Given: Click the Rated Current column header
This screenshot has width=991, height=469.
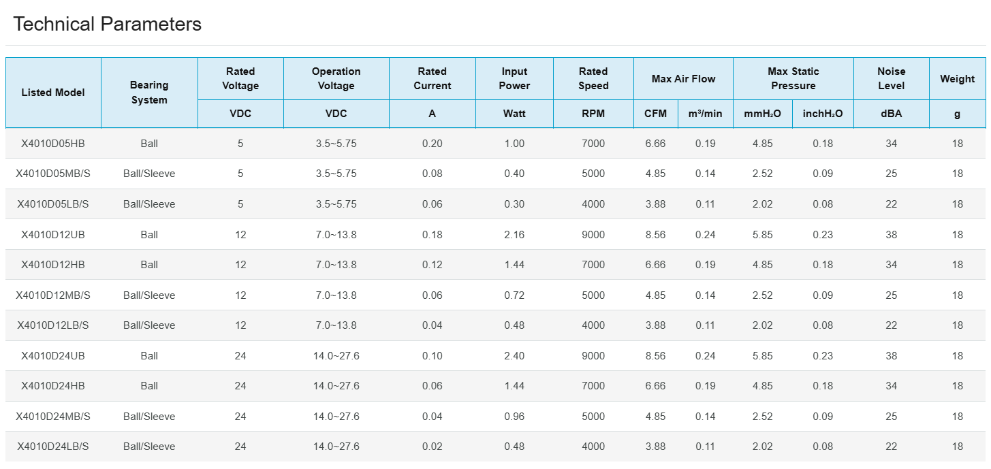Looking at the screenshot, I should tap(432, 78).
